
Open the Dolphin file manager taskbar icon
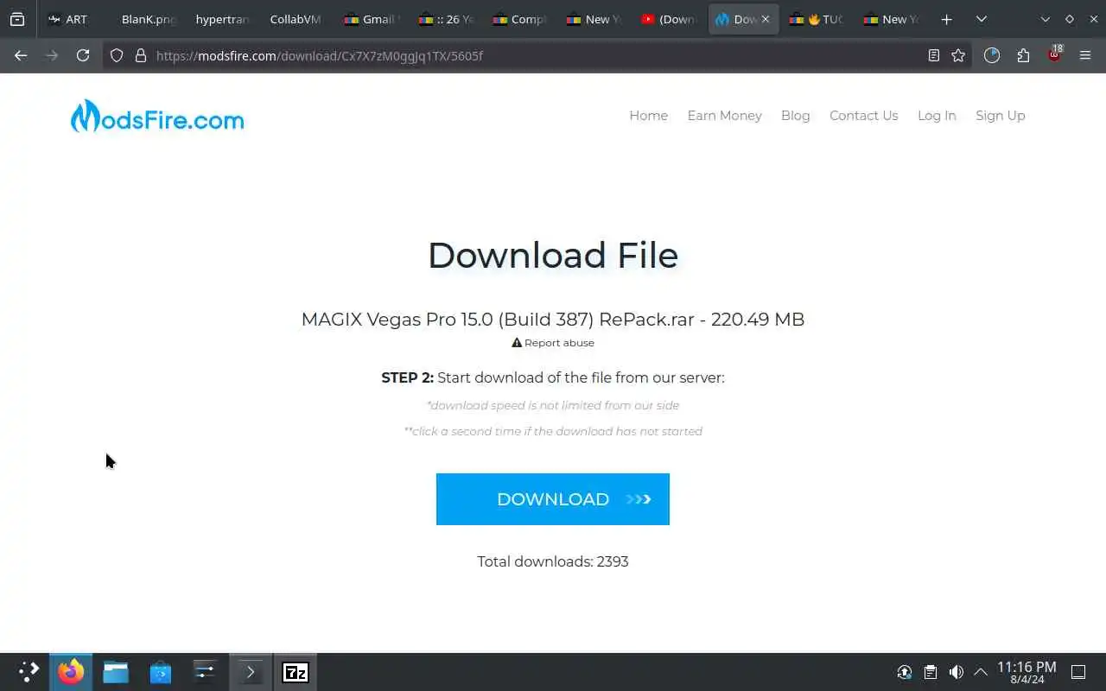point(116,672)
